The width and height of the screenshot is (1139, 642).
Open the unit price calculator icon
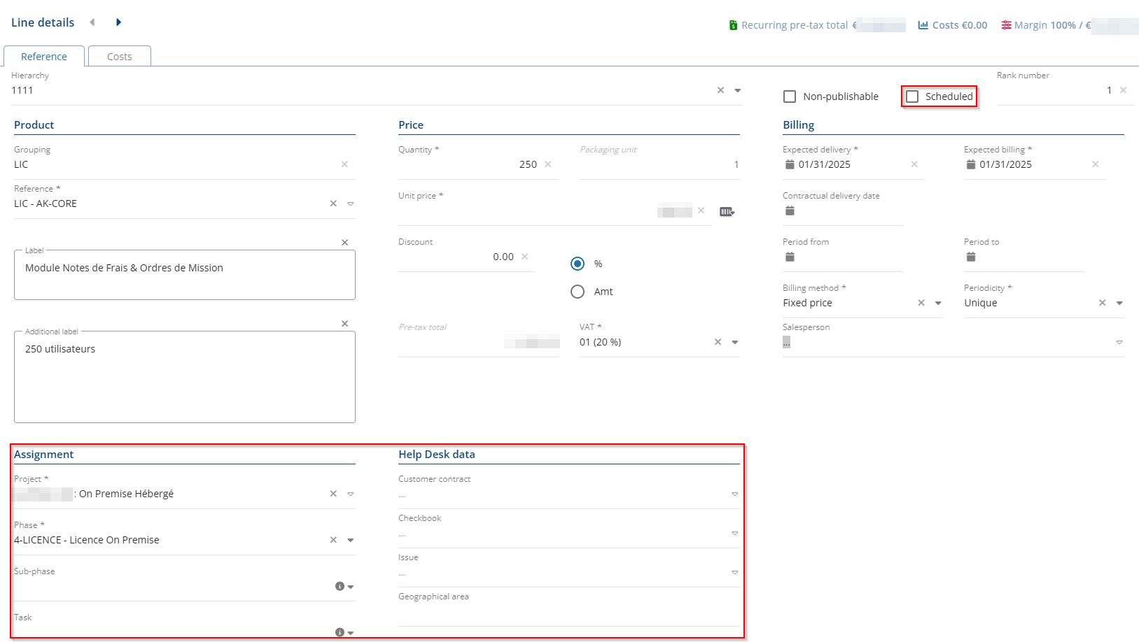(727, 212)
